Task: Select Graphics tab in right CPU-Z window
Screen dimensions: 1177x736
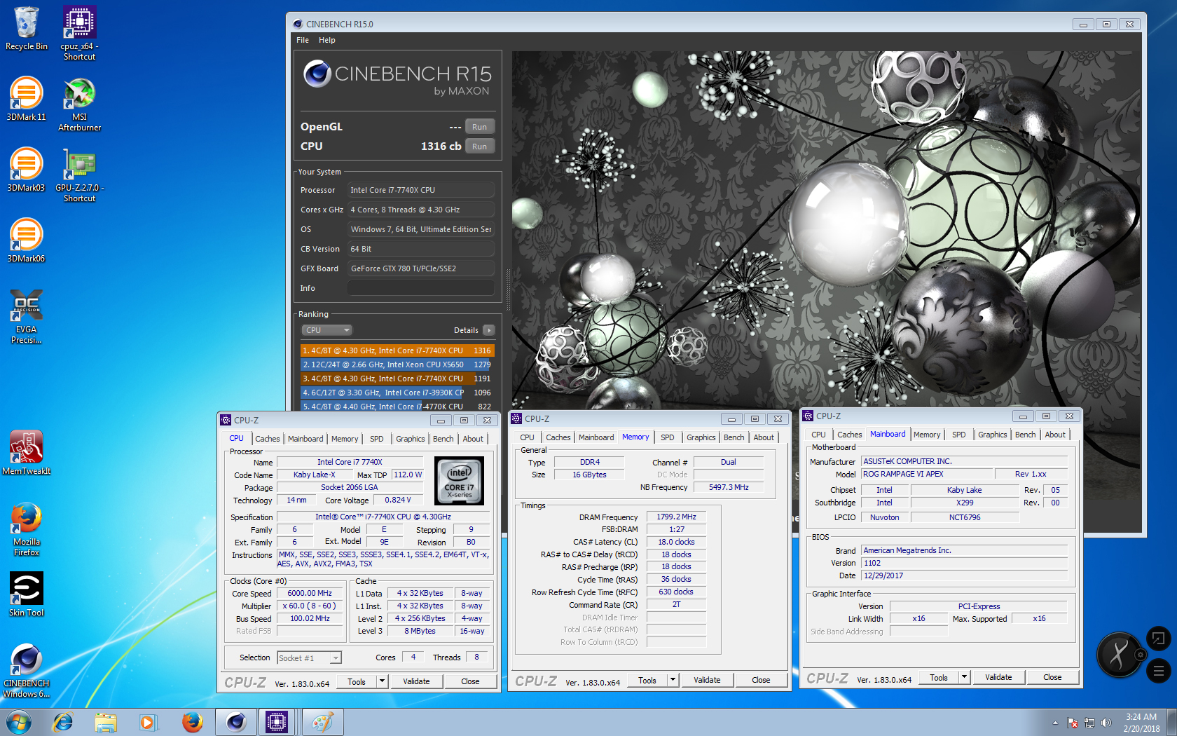Action: coord(993,435)
